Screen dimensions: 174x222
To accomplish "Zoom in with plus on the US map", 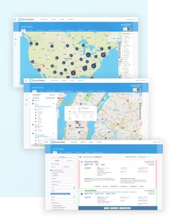I will tap(112, 34).
